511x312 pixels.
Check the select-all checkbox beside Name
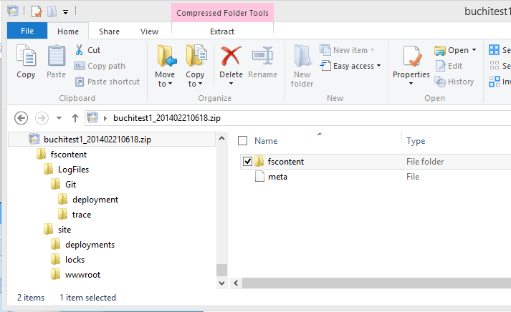242,140
